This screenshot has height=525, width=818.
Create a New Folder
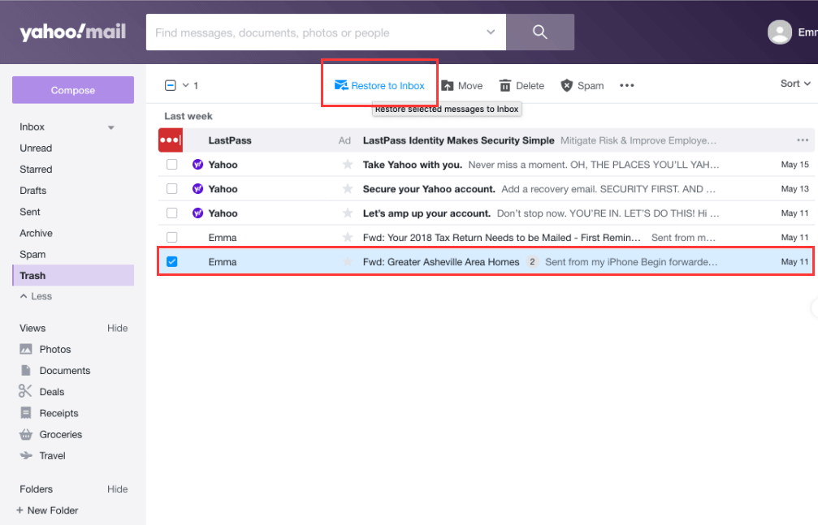point(49,510)
